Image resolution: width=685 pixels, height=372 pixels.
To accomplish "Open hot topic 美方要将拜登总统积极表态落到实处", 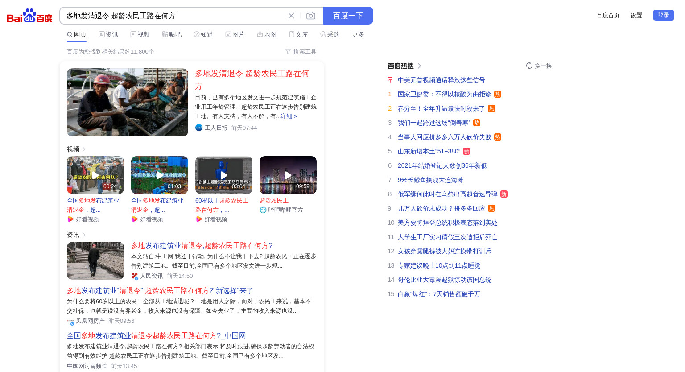I will [448, 223].
